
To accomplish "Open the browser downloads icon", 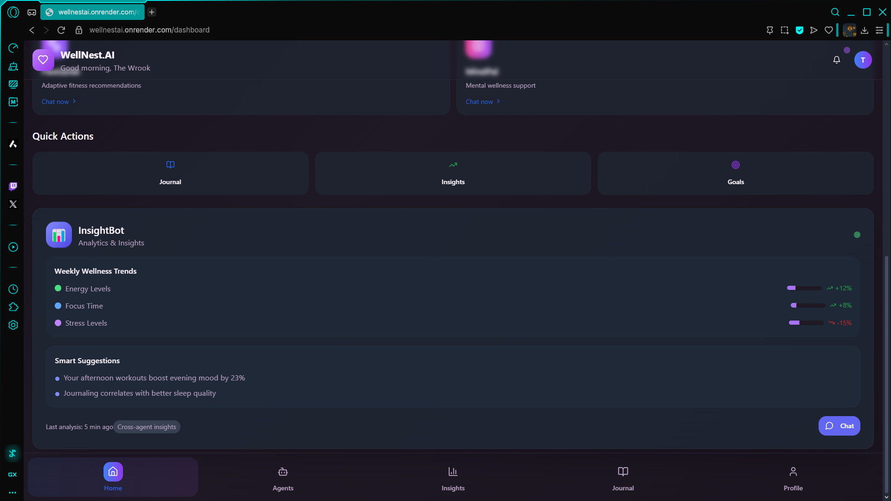I will pyautogui.click(x=864, y=30).
